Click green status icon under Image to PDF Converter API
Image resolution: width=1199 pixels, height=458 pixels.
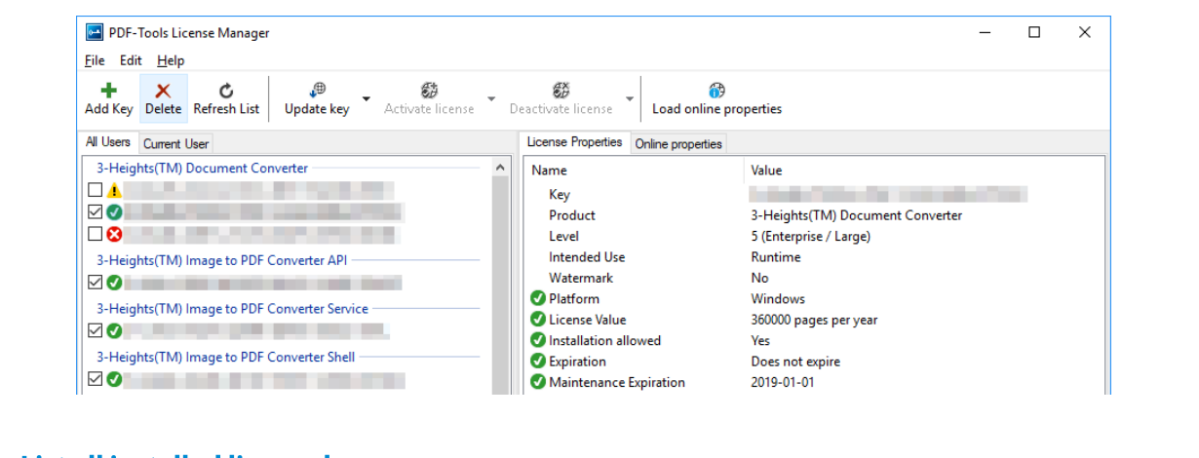(x=114, y=283)
